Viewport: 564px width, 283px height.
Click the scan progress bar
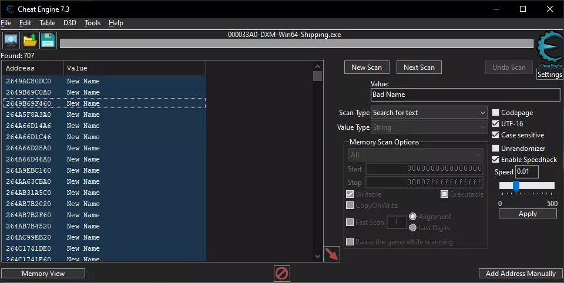[296, 43]
